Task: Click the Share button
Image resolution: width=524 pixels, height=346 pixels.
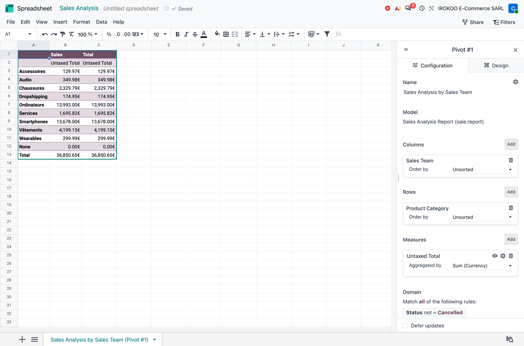Action: [473, 22]
